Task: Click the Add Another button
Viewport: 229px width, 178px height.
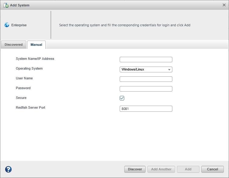Action: pyautogui.click(x=161, y=169)
